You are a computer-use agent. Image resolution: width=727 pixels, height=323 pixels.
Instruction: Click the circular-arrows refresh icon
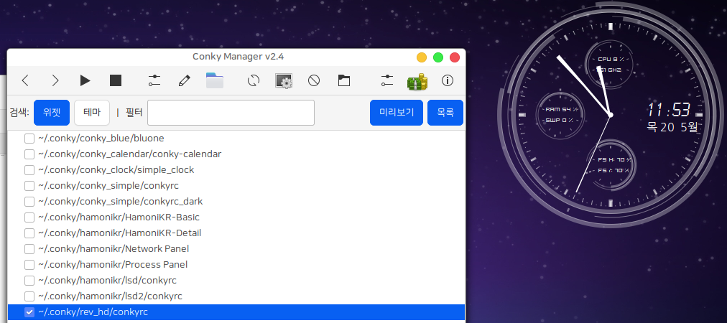pyautogui.click(x=253, y=80)
